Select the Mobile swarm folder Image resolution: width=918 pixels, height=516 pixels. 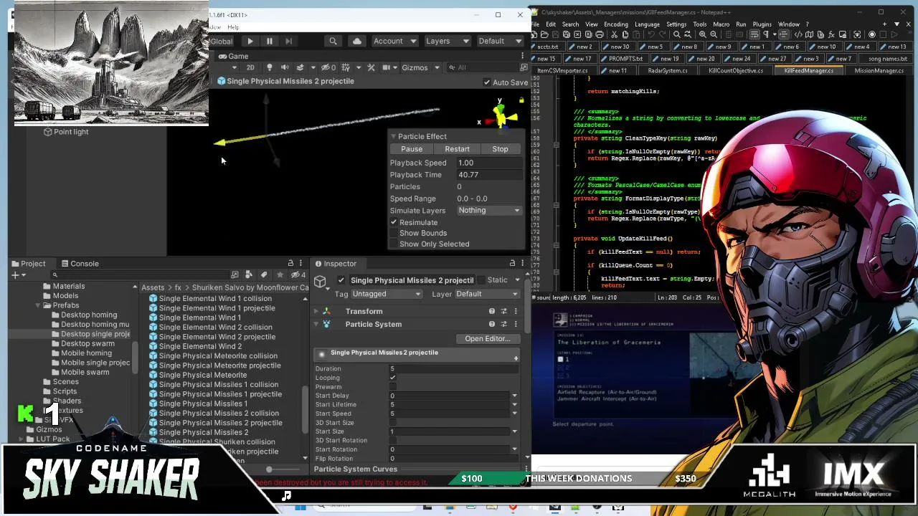(85, 372)
